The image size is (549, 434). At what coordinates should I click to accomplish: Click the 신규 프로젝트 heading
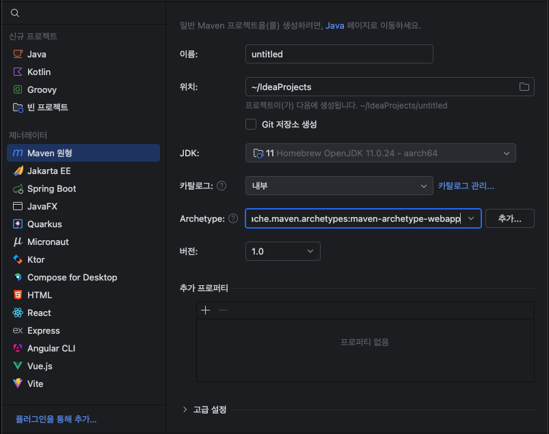33,36
